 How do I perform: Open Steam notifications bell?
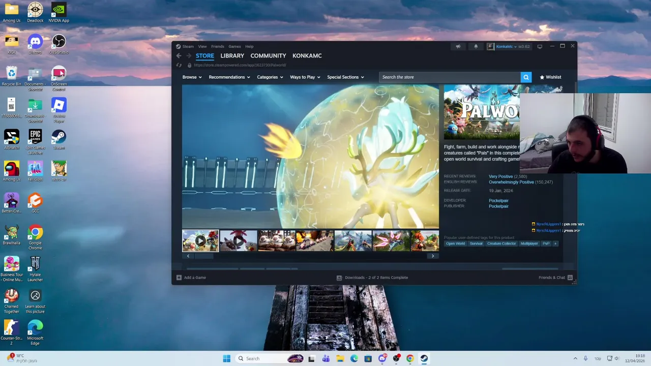[x=476, y=46]
